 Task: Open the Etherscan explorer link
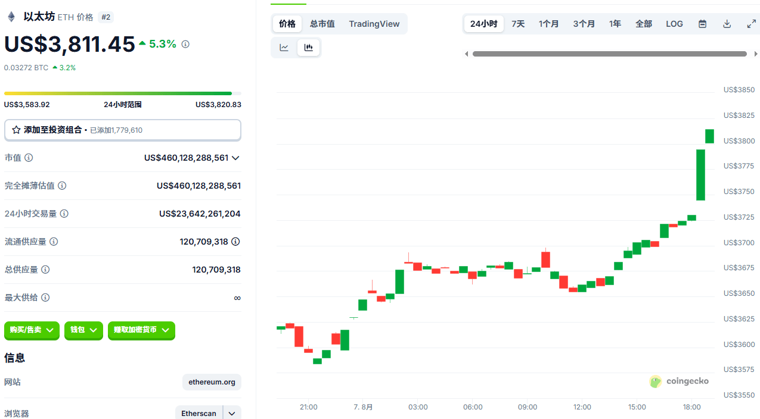[199, 414]
